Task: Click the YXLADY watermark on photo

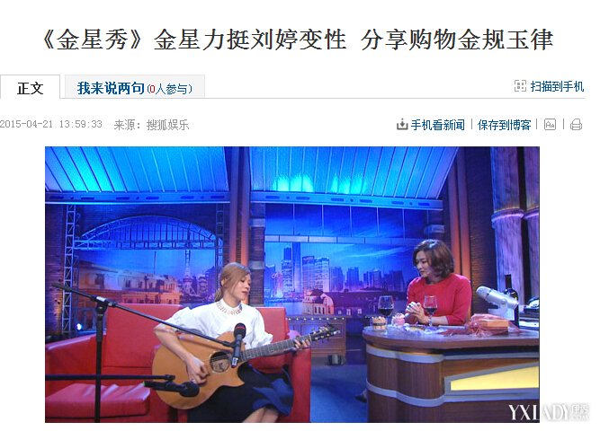Action: point(547,412)
